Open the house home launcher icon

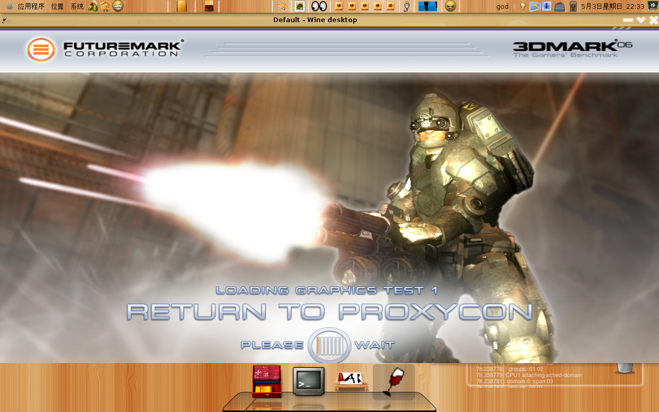105,6
